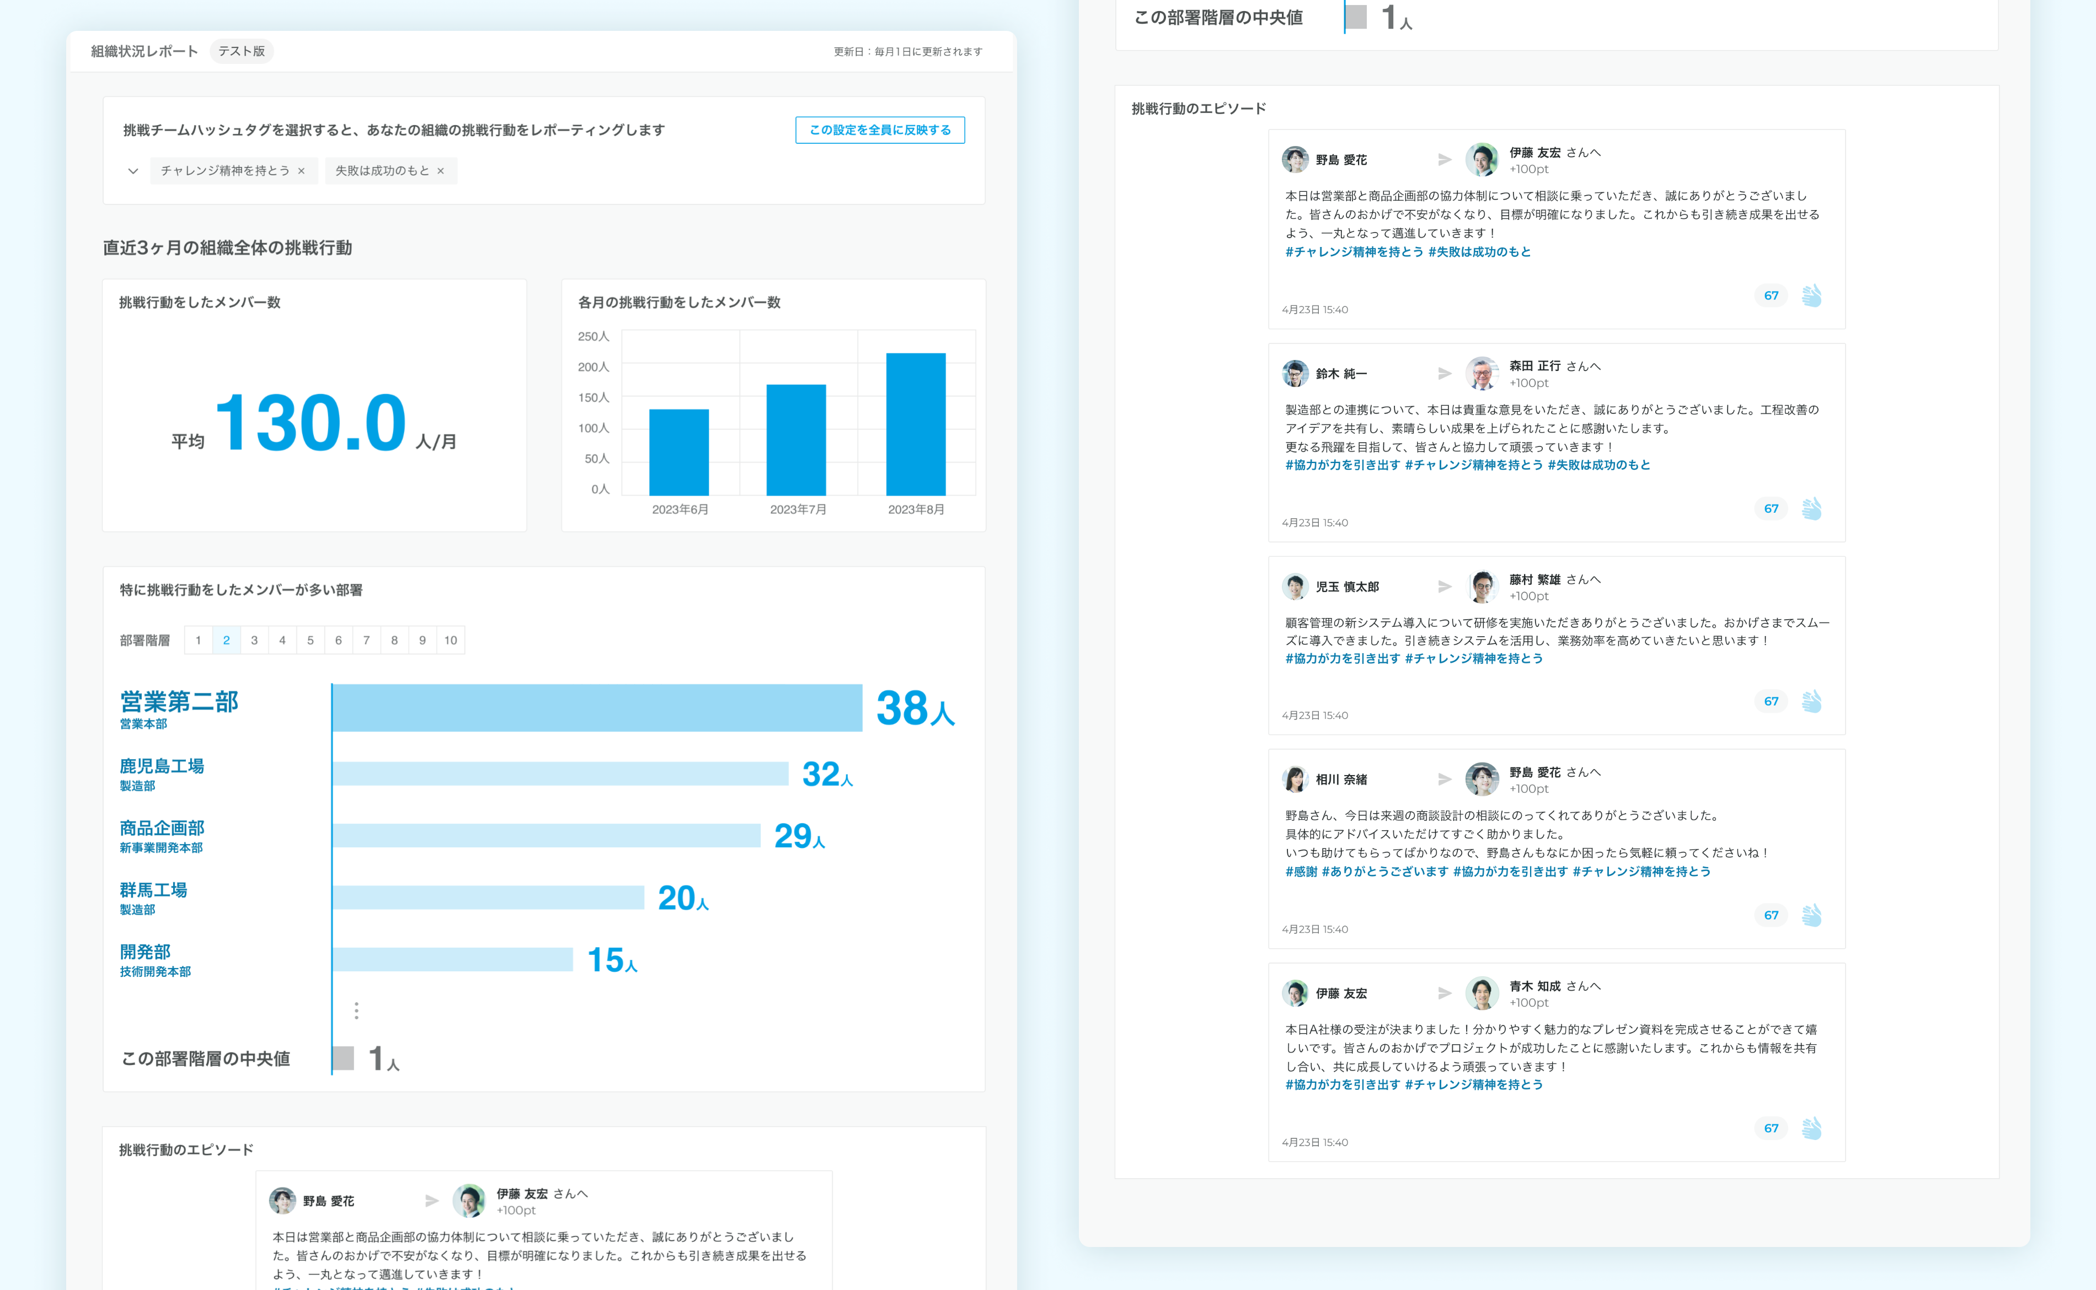Open the 商品企画部 department link
Viewport: 2096px width, 1290px height.
coord(162,827)
